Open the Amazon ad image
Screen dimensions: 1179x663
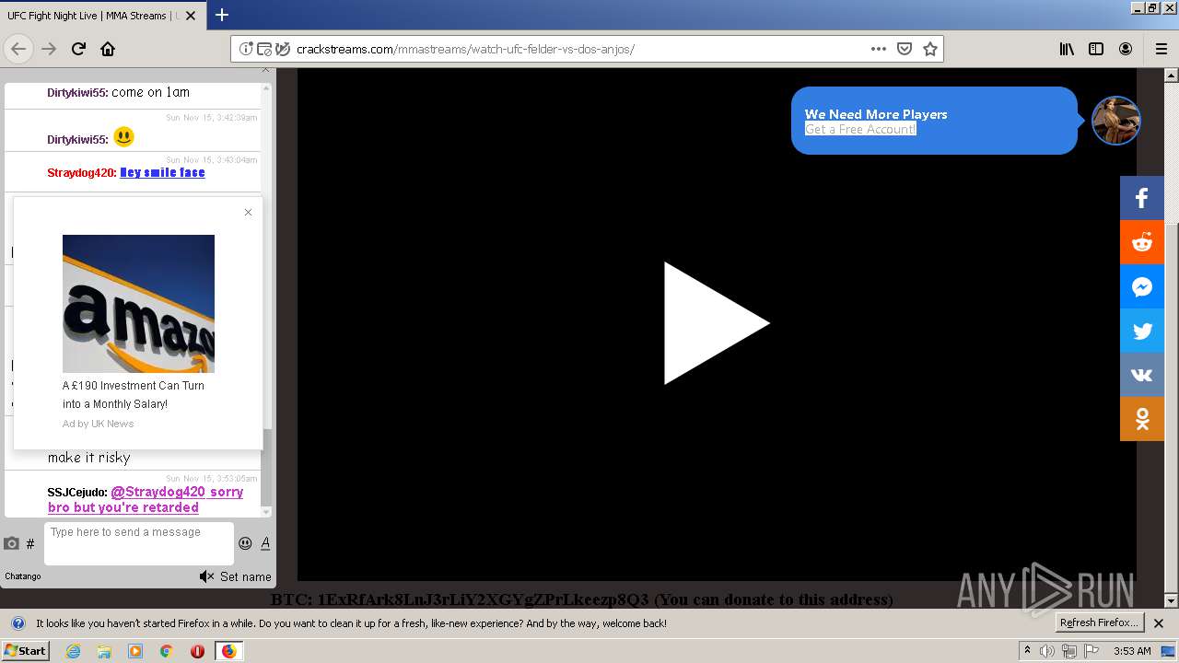[x=138, y=304]
